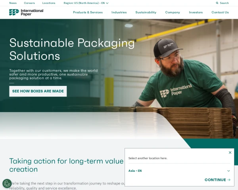Open the Company menu
The height and width of the screenshot is (190, 238).
173,12
